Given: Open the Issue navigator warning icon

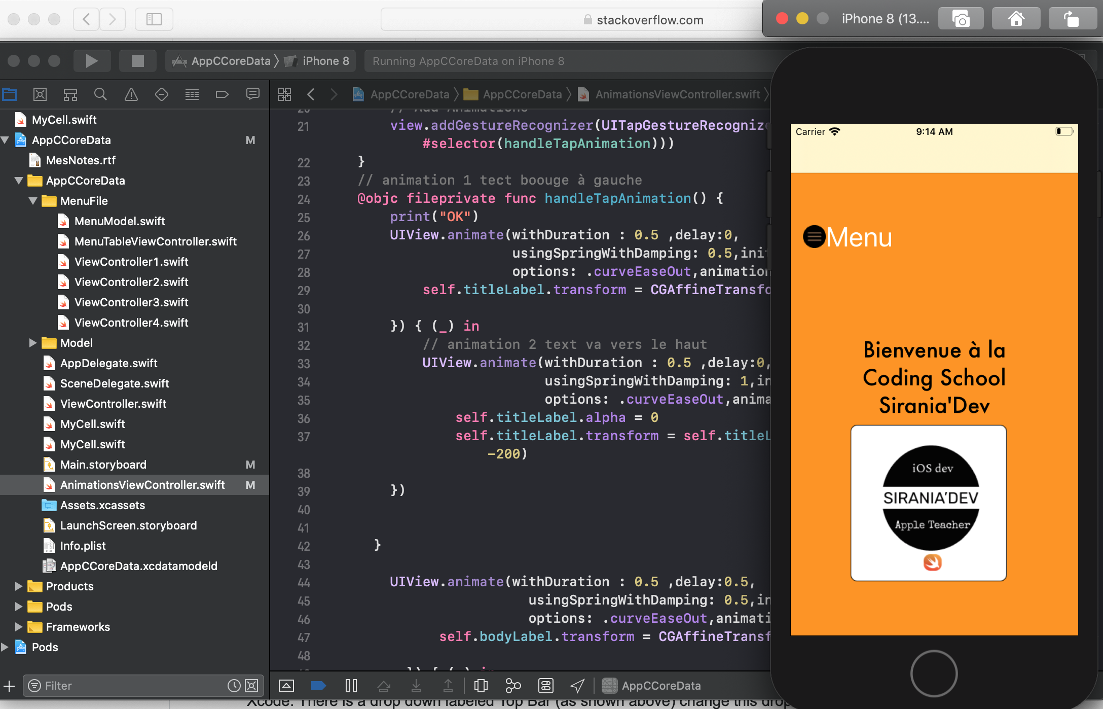Looking at the screenshot, I should (131, 94).
